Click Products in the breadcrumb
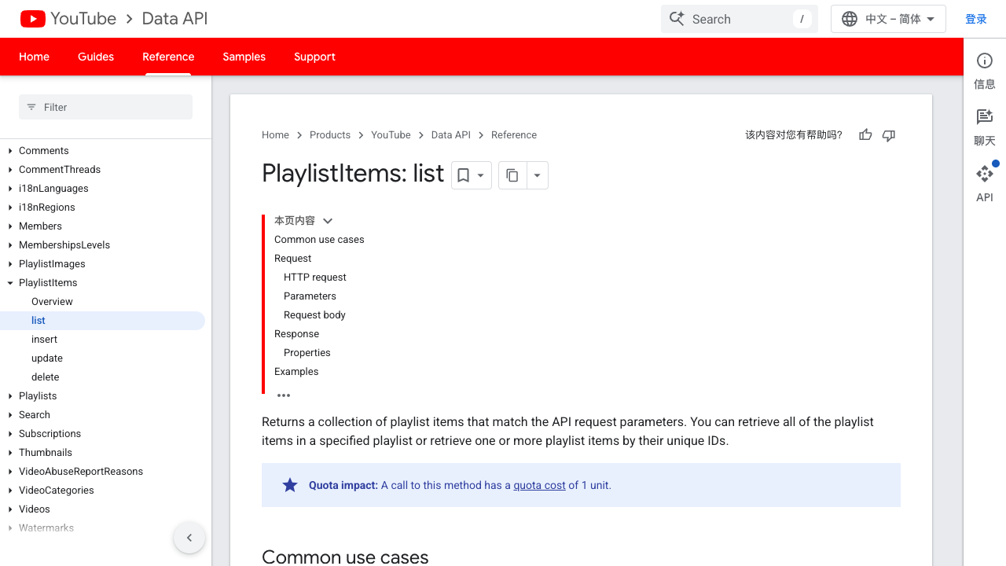This screenshot has width=1006, height=566. tap(330, 135)
